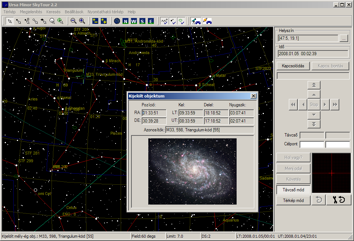Turn the view to North (N icon)
The width and height of the screenshot is (354, 241).
click(x=125, y=21)
